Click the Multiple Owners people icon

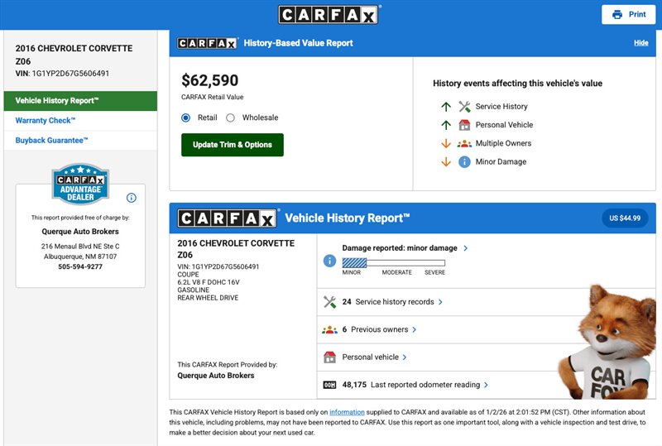464,143
